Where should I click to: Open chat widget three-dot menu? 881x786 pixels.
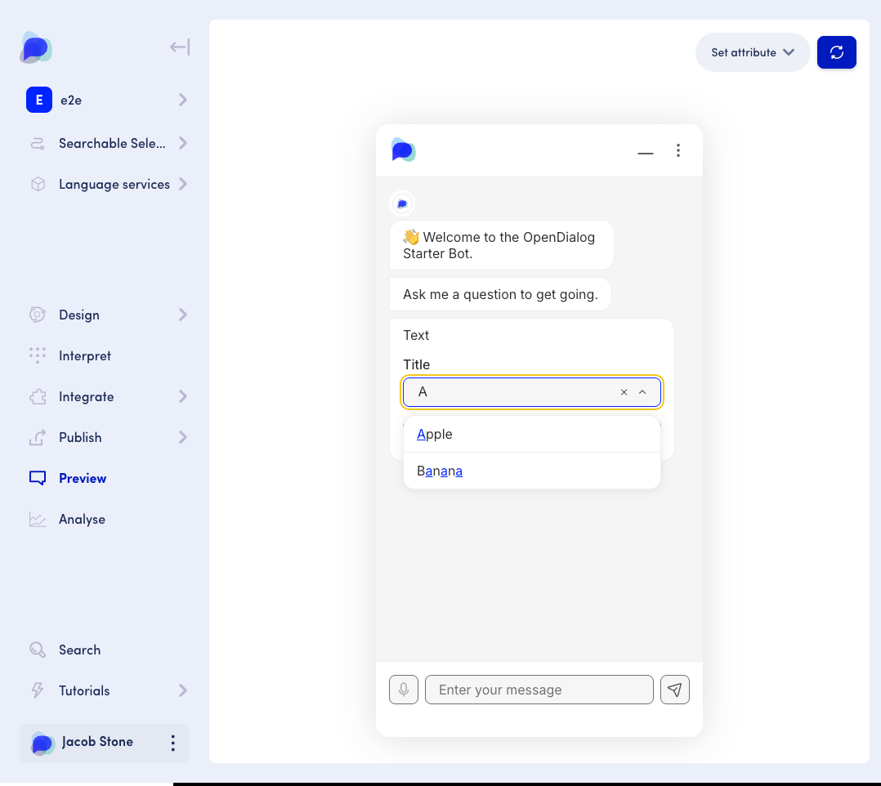[x=678, y=150]
